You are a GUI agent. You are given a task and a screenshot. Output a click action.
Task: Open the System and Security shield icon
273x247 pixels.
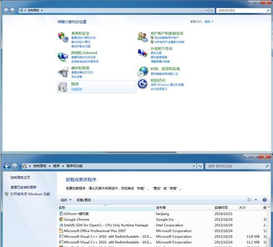tap(63, 37)
